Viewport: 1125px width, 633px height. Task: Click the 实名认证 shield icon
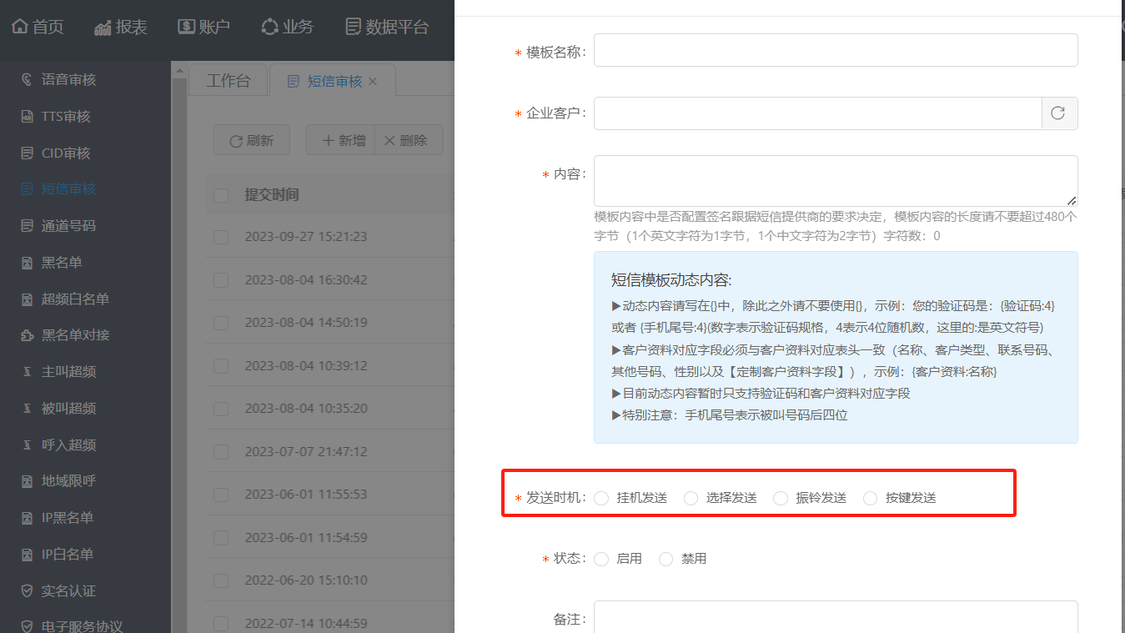point(27,591)
